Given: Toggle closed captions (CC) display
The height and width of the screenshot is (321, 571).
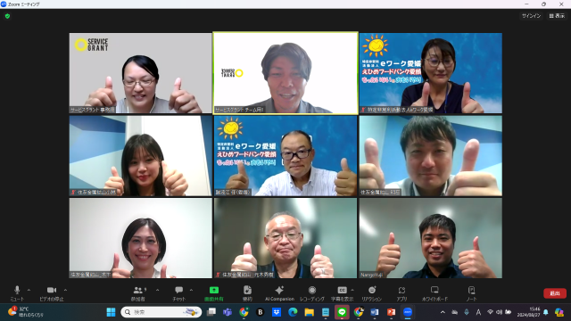Looking at the screenshot, I should click(x=342, y=293).
